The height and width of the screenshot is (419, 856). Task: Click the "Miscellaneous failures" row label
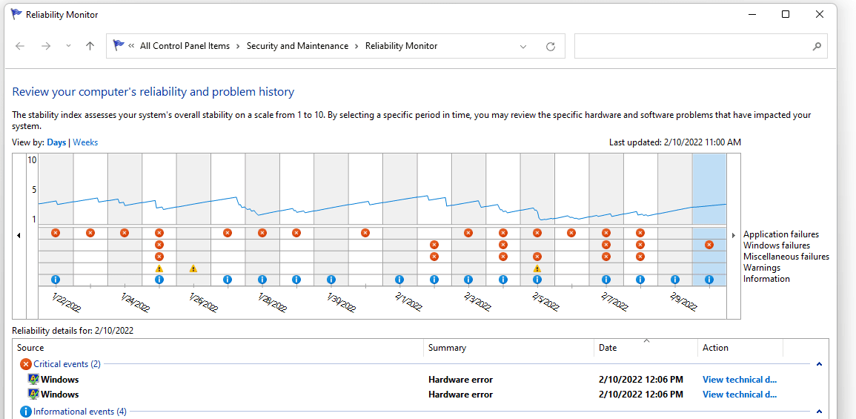[786, 257]
